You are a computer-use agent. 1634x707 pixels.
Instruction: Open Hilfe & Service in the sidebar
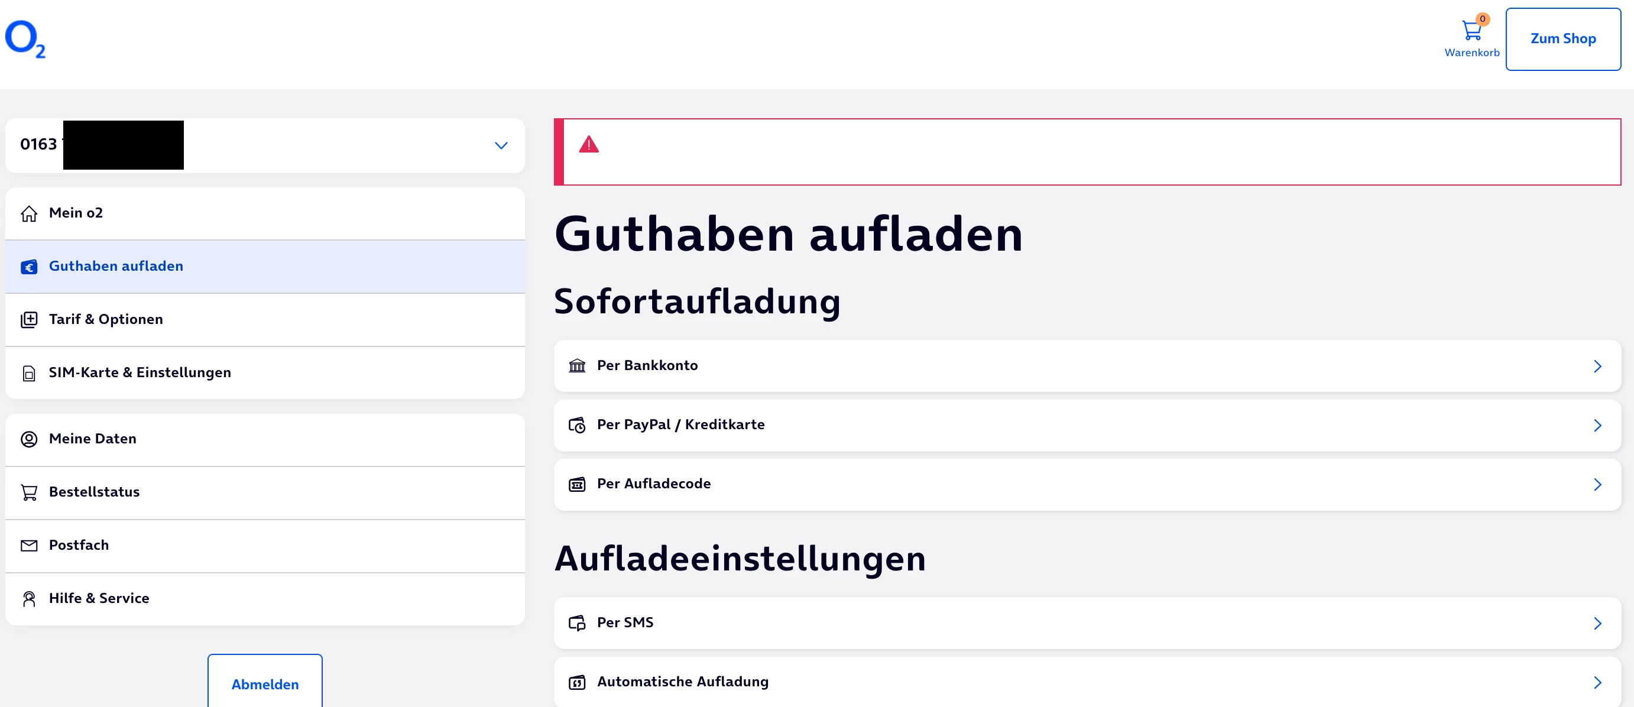99,599
